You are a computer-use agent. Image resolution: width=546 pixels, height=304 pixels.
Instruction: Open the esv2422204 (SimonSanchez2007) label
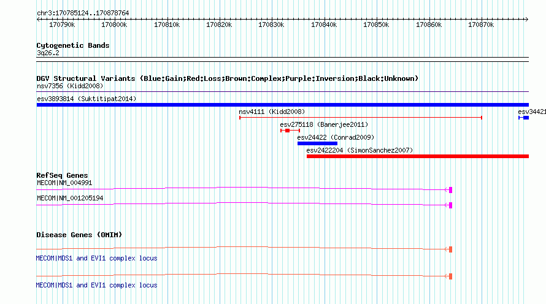coord(360,150)
